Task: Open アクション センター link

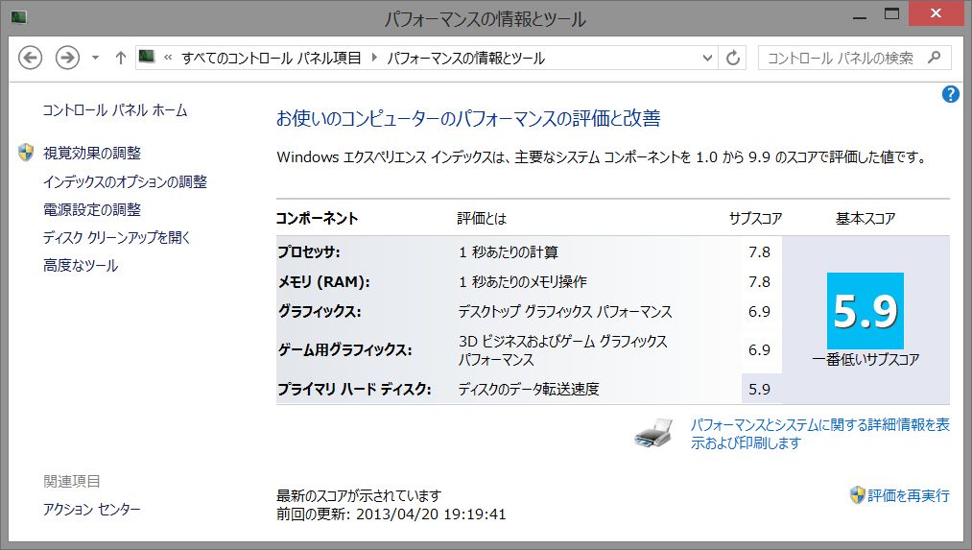Action: click(92, 509)
